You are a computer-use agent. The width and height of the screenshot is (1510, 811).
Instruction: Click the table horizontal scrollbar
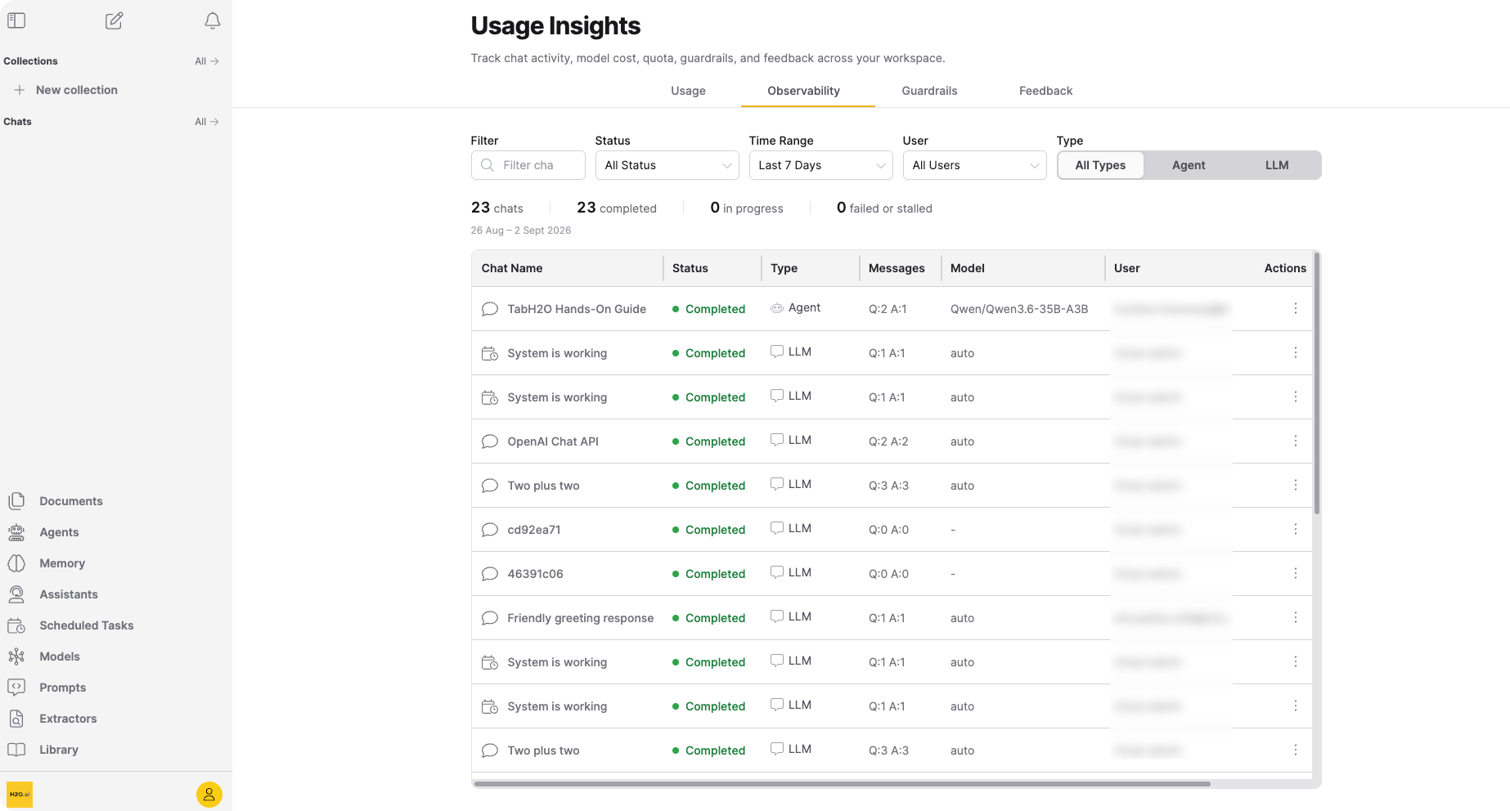coord(843,784)
